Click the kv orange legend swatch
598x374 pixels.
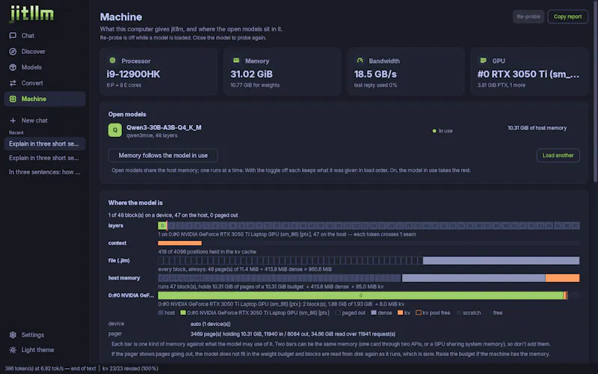(x=400, y=313)
